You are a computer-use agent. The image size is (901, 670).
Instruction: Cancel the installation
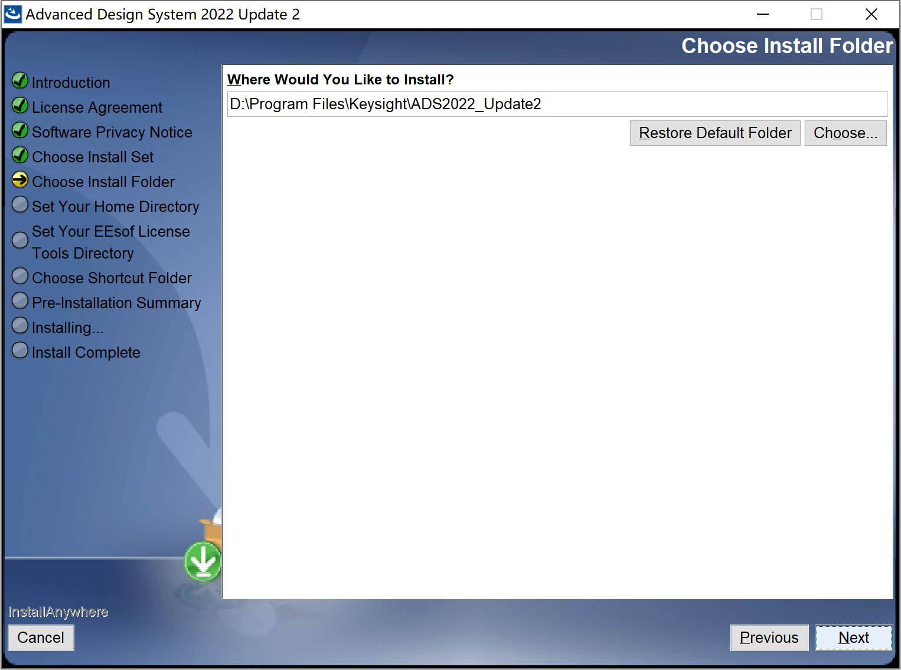[x=41, y=638]
